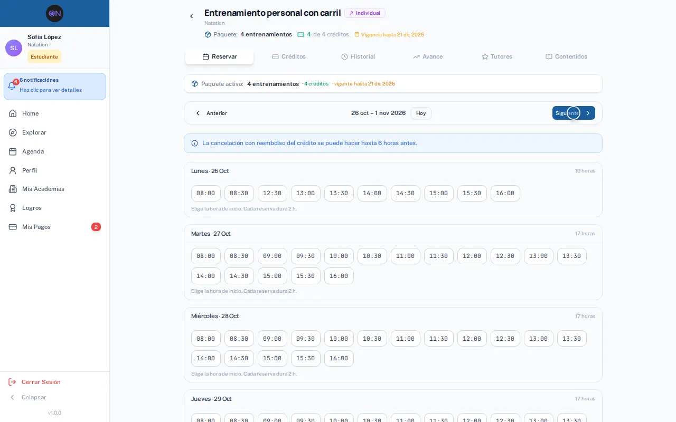Select 12:00 slot on Miércoles 28 Oct
Screen dimensions: 676x422
472,339
